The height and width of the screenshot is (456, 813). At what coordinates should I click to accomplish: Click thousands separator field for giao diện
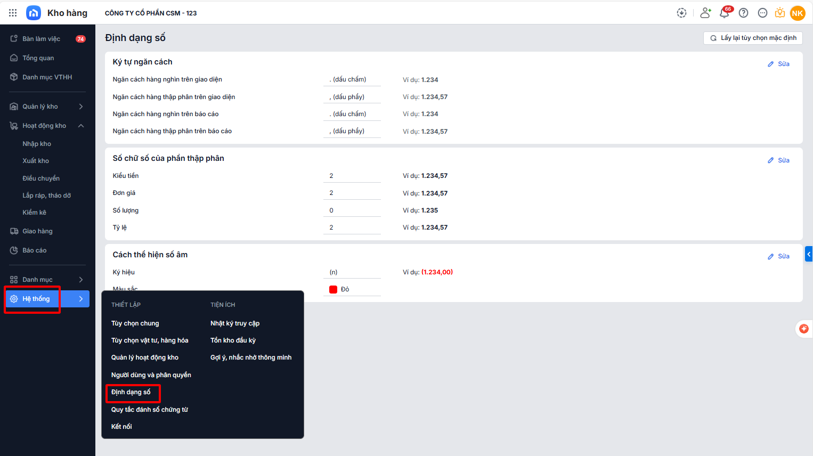tap(352, 79)
